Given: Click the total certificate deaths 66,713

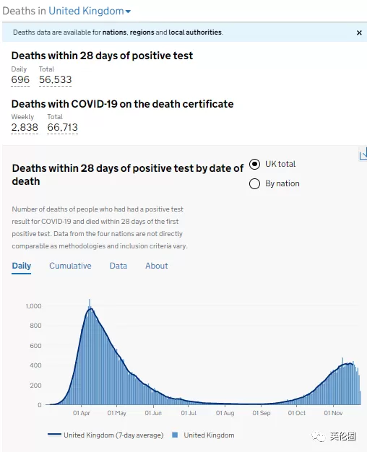Looking at the screenshot, I should (x=62, y=127).
